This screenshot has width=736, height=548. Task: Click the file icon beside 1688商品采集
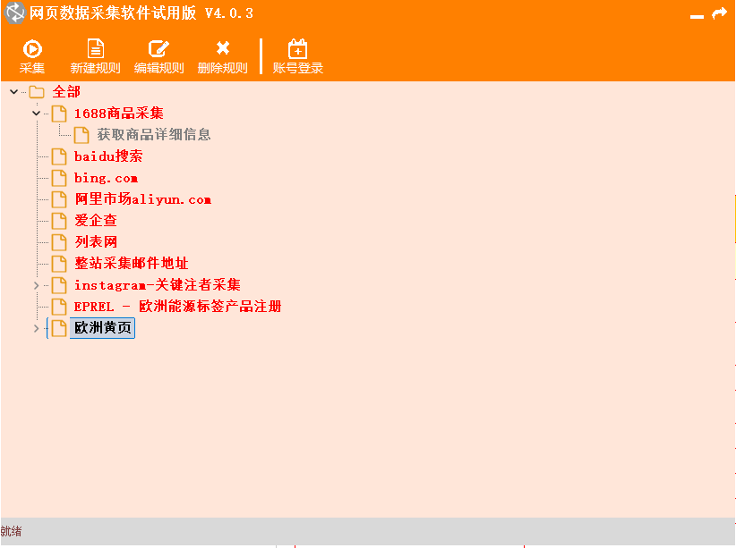click(x=59, y=114)
